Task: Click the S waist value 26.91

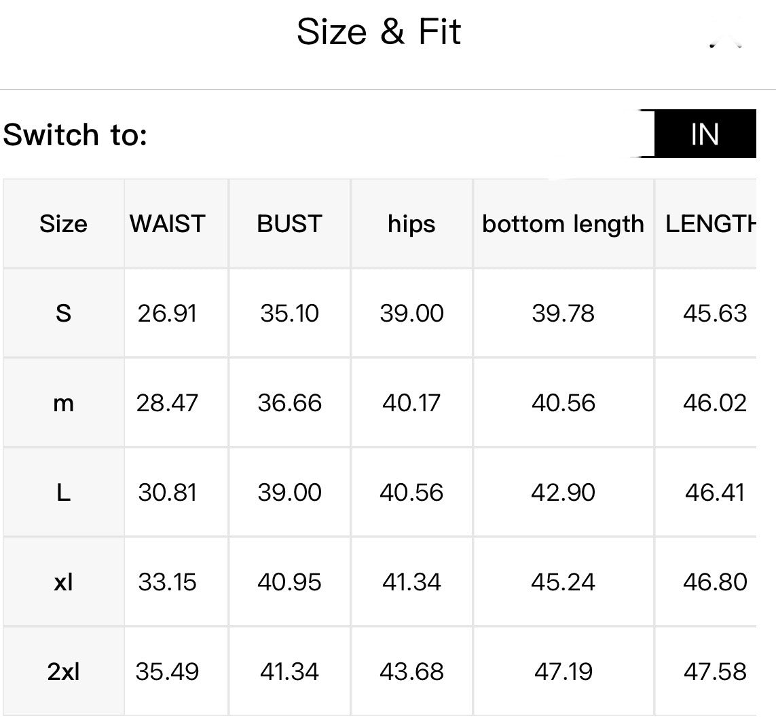Action: (167, 314)
